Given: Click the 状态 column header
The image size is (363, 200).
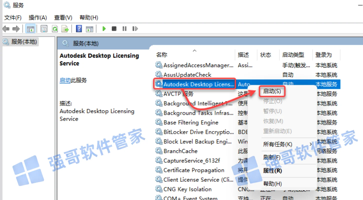Looking at the screenshot, I should [265, 55].
